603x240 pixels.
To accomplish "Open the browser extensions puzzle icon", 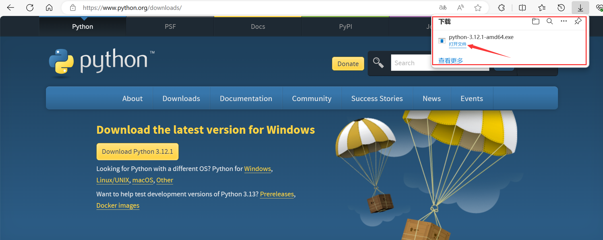I will pos(501,7).
